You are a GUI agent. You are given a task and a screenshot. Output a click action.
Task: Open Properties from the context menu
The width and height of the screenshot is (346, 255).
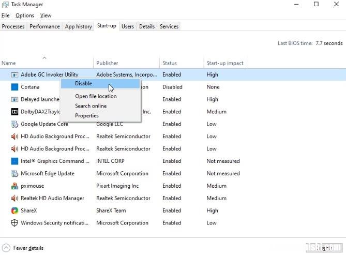click(87, 116)
